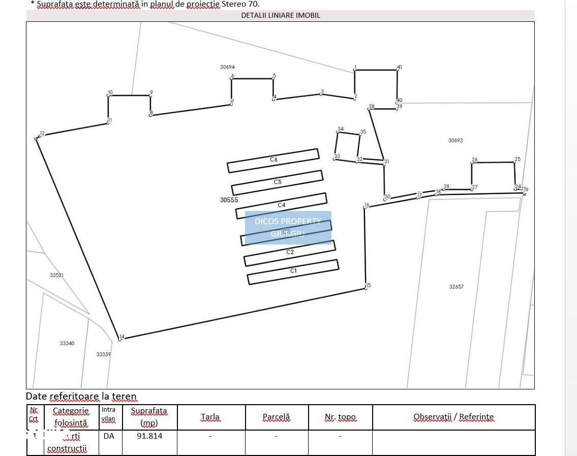This screenshot has width=577, height=456.
Task: Click neighboring parcel 30694 label
Action: point(227,67)
